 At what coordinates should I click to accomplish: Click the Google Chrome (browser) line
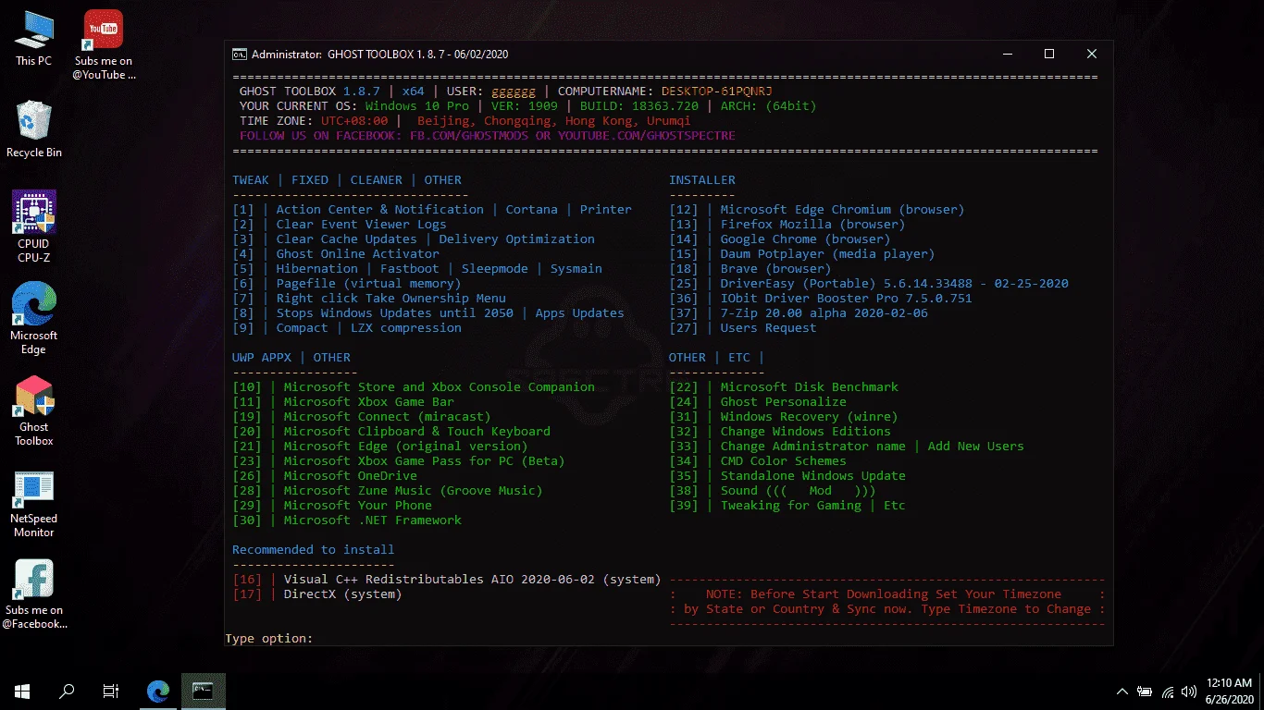[x=780, y=239]
